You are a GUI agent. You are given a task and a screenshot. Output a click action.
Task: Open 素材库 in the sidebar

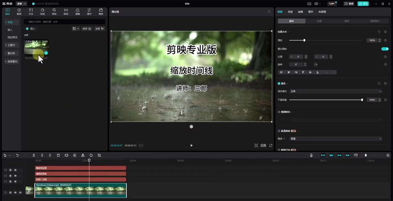coord(11,53)
